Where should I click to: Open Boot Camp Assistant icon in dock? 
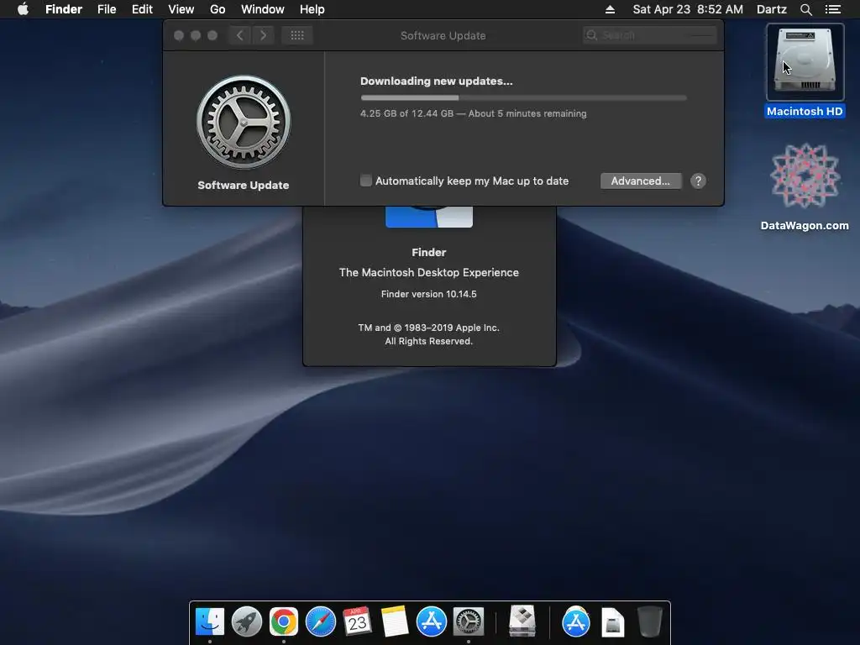point(522,622)
